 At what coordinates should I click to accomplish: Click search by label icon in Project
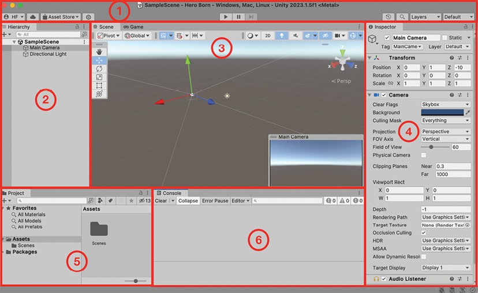pyautogui.click(x=110, y=200)
